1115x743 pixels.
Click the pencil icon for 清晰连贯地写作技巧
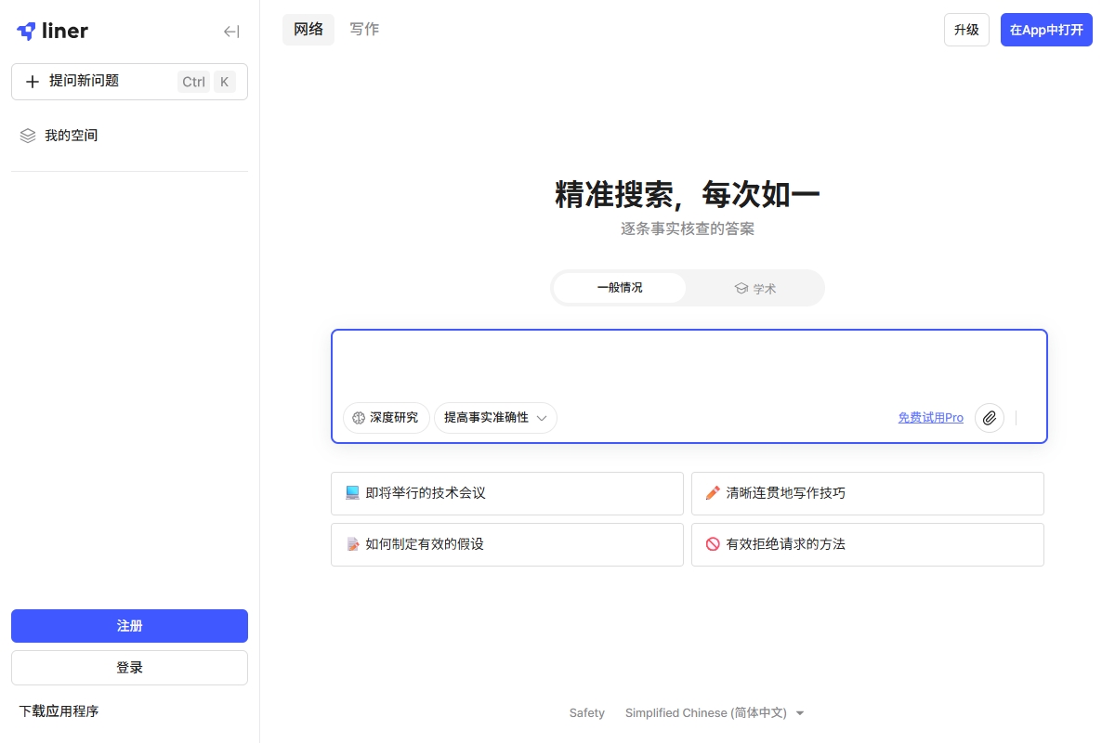[713, 493]
